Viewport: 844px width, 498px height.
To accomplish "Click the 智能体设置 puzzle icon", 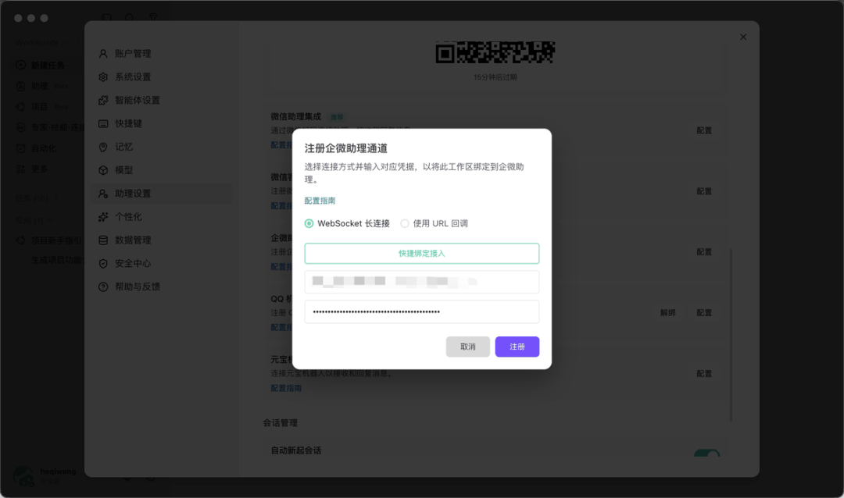I will 103,100.
